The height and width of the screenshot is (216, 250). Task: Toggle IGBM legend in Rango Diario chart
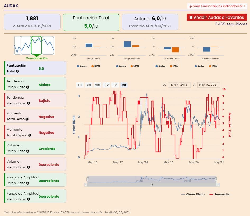96,66
